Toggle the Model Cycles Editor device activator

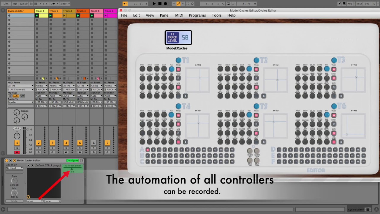[7, 160]
